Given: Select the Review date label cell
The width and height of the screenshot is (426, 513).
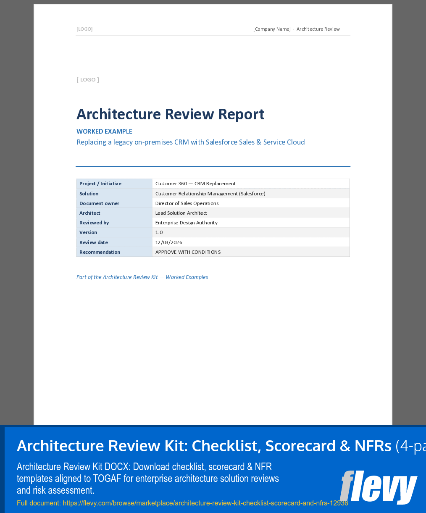Looking at the screenshot, I should [x=114, y=242].
